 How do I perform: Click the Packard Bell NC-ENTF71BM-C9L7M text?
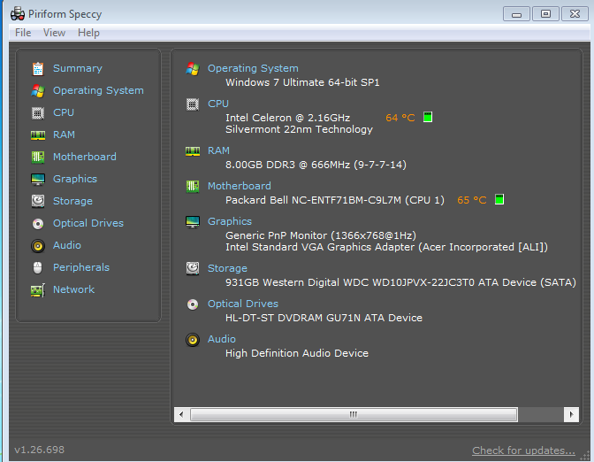[x=335, y=200]
